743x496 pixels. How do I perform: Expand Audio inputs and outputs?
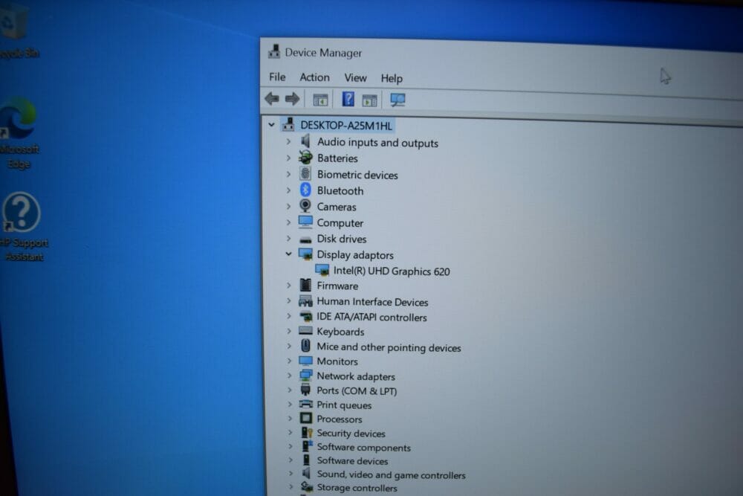pos(288,141)
